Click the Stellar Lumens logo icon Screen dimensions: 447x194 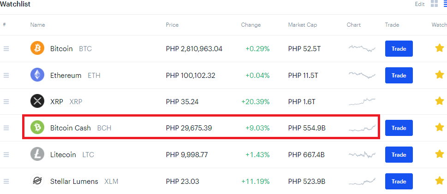[37, 181]
